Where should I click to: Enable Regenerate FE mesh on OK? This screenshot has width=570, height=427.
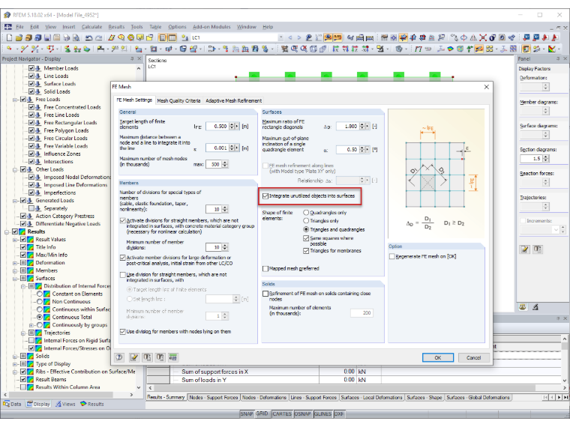pyautogui.click(x=391, y=256)
